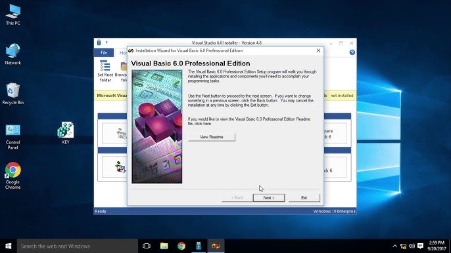Click the 'not installed' status text

341,96
